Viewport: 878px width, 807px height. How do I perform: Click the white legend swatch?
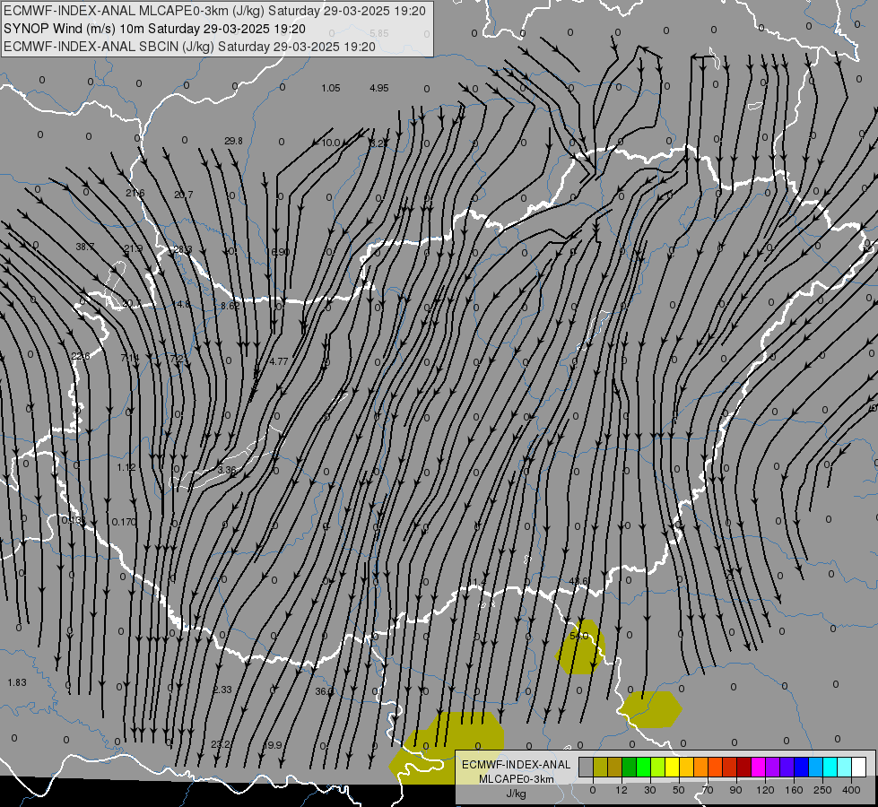click(859, 767)
